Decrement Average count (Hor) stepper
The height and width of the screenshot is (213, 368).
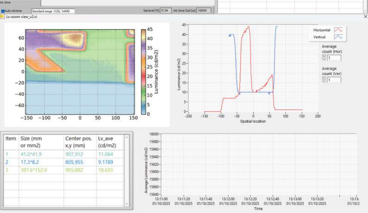pos(324,59)
